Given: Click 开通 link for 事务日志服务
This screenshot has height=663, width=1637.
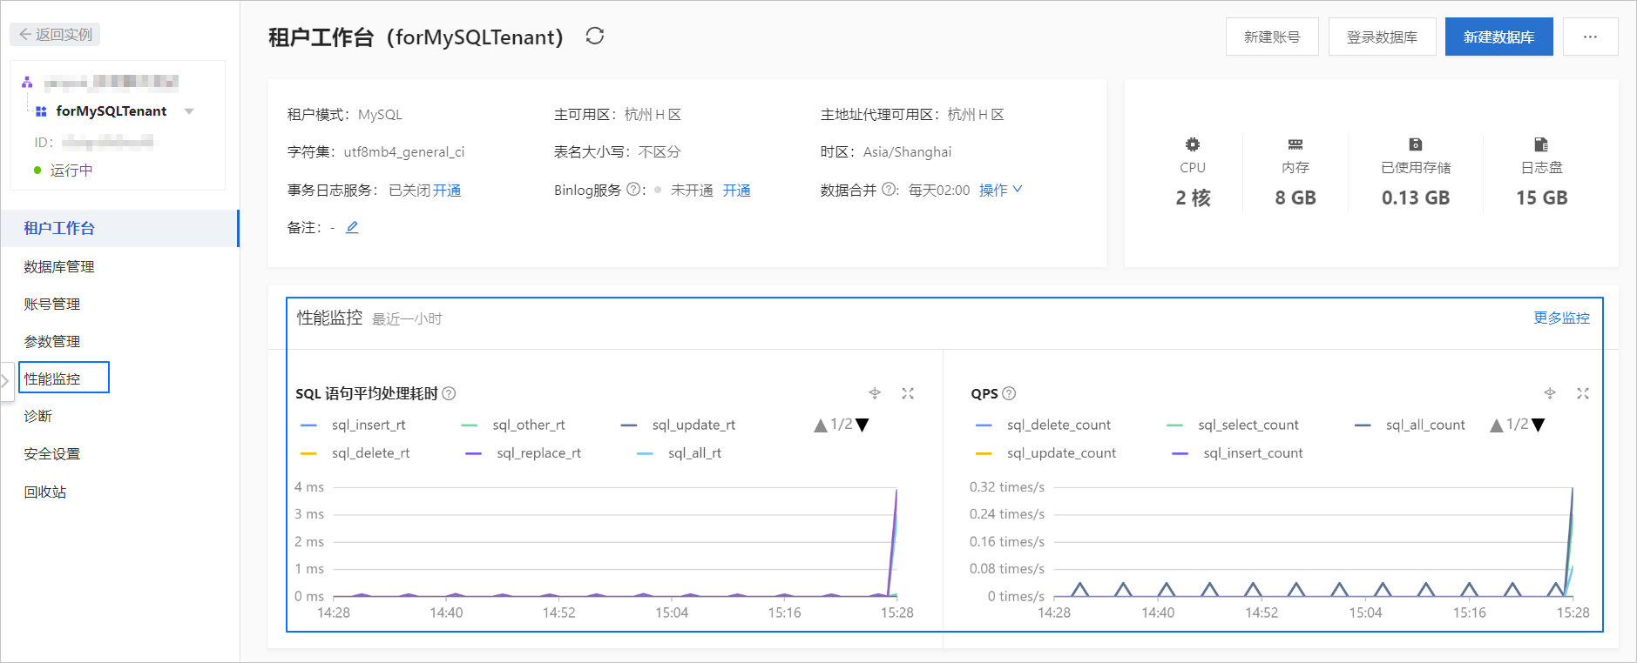Looking at the screenshot, I should [447, 190].
